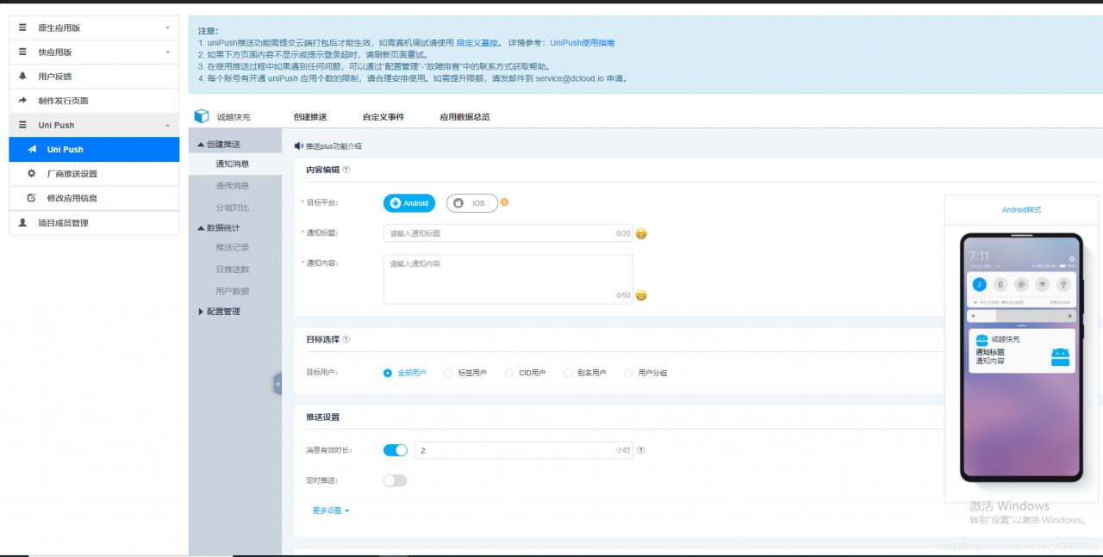Open the 更多设置 dropdown
1103x557 pixels.
click(329, 510)
